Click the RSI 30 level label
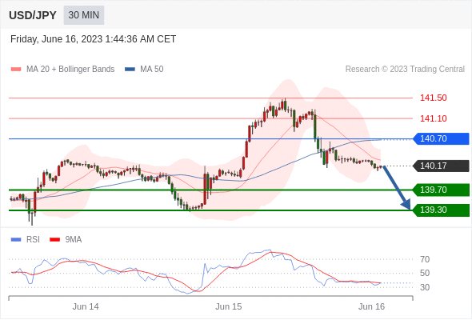The width and height of the screenshot is (472, 320). click(x=425, y=287)
